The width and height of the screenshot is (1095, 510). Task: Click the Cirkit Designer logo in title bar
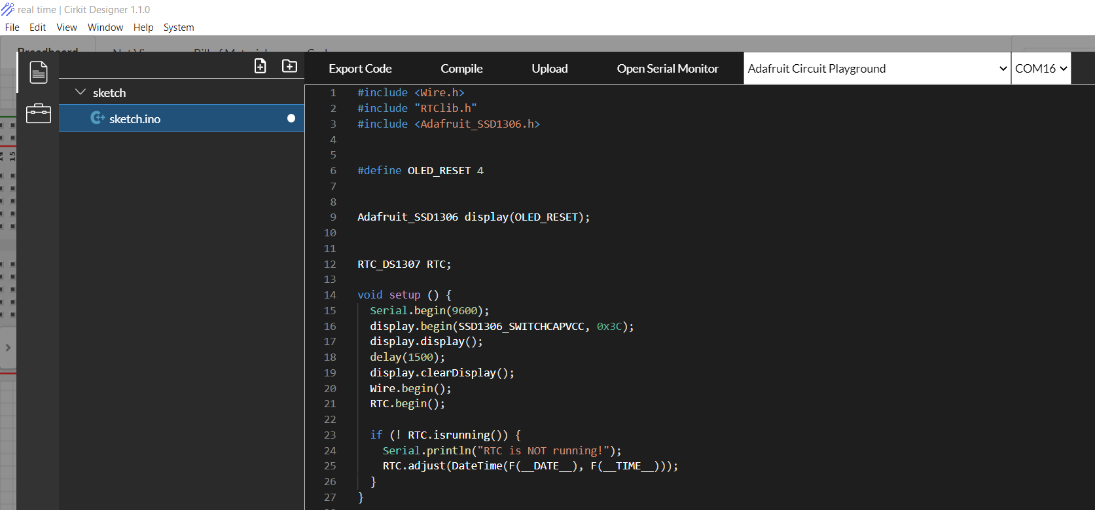[8, 9]
